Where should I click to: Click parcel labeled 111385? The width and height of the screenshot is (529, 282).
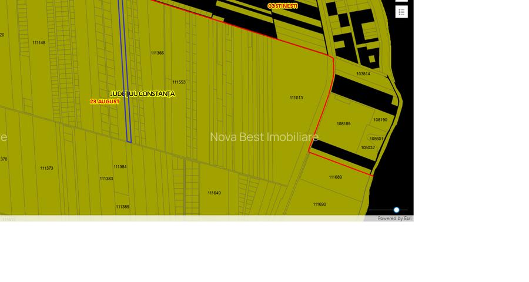[x=122, y=207]
